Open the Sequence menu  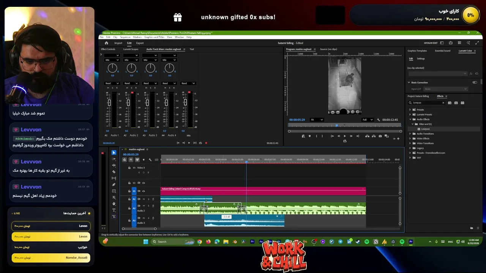tap(125, 37)
